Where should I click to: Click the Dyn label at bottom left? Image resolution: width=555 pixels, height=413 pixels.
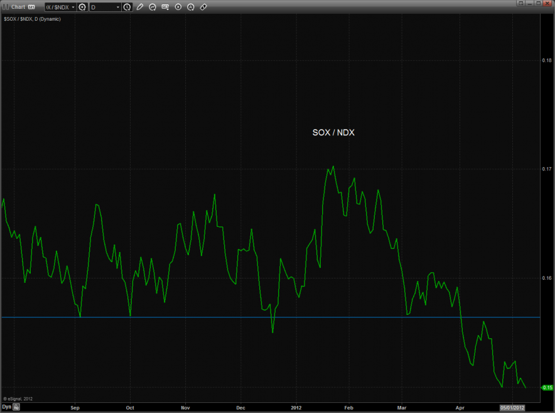[7, 407]
